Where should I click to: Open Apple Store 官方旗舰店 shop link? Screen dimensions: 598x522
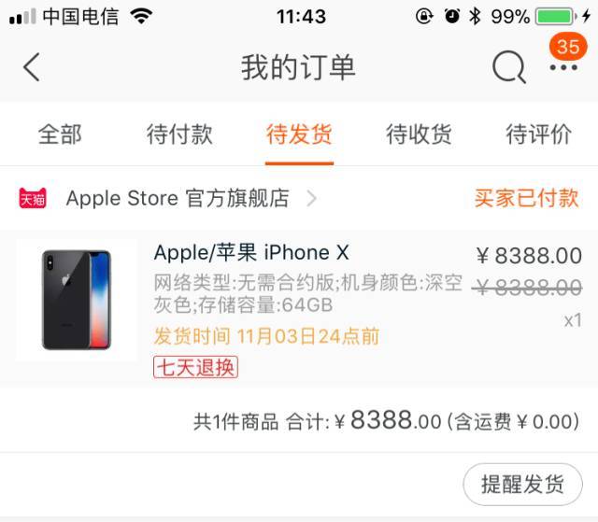coord(178,198)
